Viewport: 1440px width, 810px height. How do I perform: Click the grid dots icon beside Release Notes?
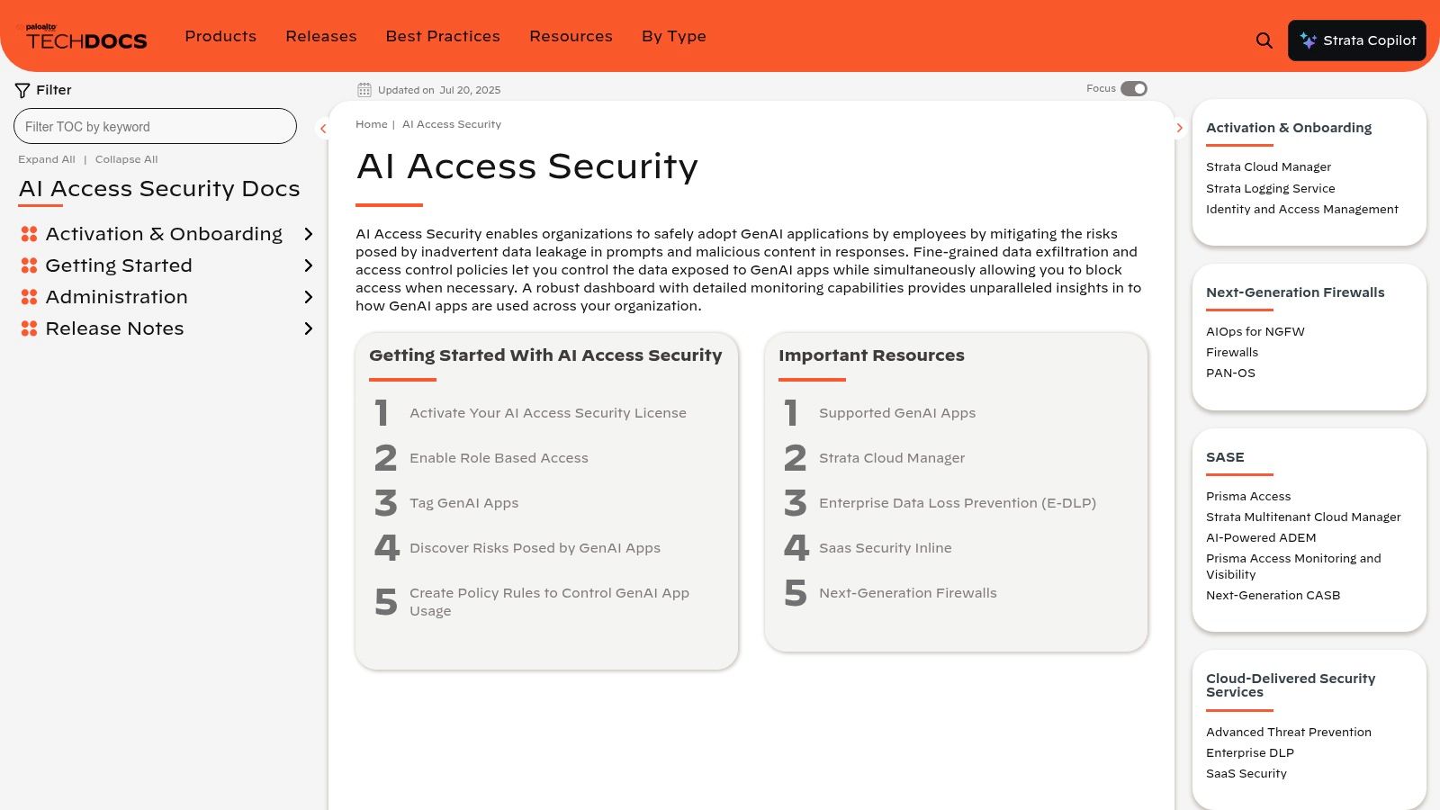[31, 328]
